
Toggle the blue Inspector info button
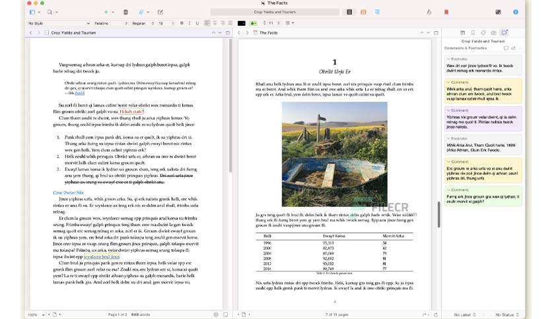tap(516, 12)
